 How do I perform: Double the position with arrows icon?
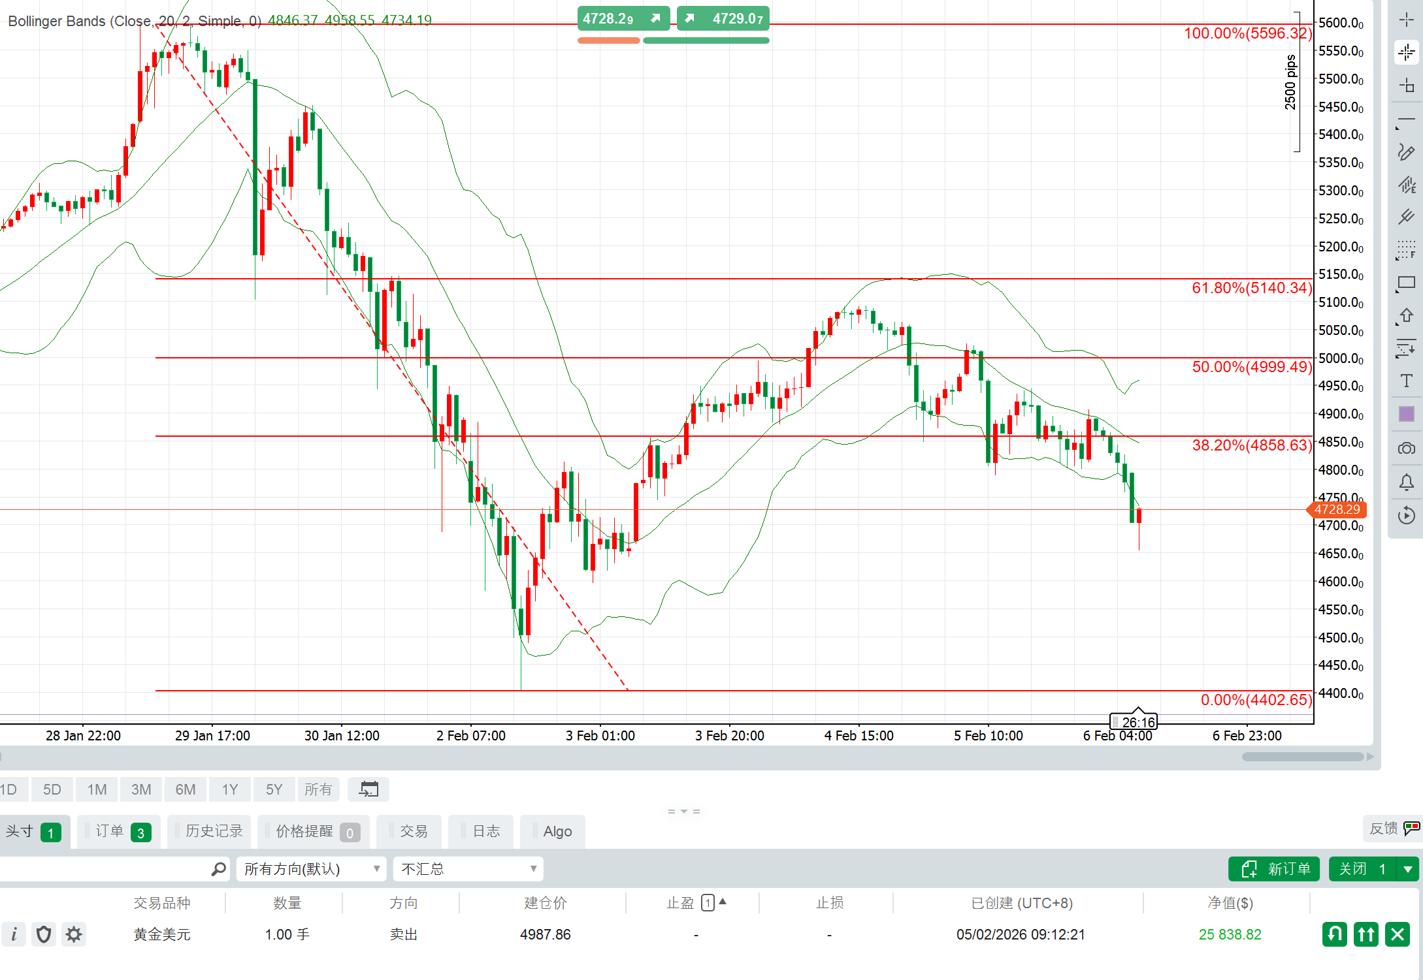[1366, 934]
